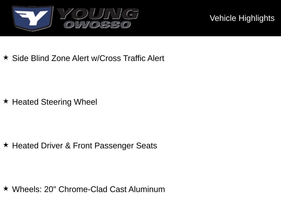Click the word "Highlights" in the header
Screen dimensions: 281x211
(x=257, y=18)
